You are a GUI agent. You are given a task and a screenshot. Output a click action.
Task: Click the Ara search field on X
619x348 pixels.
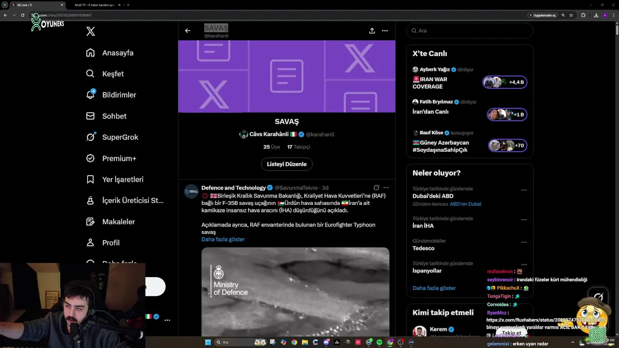[470, 30]
